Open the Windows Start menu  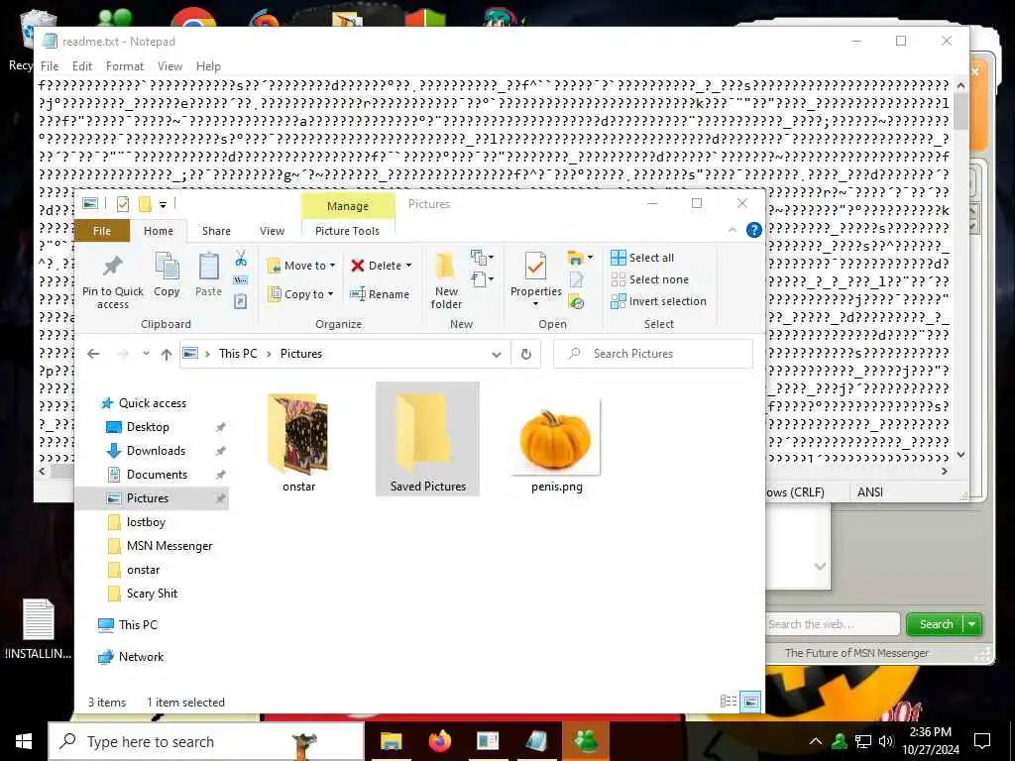pyautogui.click(x=24, y=741)
